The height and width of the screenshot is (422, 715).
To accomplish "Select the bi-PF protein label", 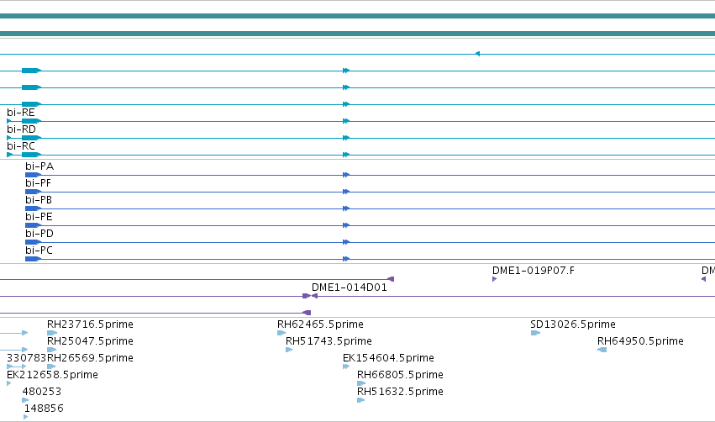I will tap(38, 183).
